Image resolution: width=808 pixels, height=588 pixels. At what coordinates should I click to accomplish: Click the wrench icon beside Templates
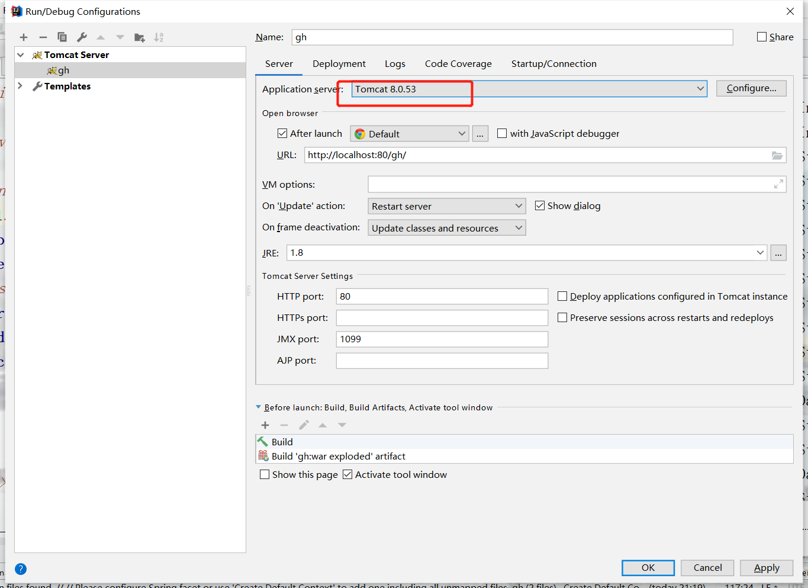37,86
